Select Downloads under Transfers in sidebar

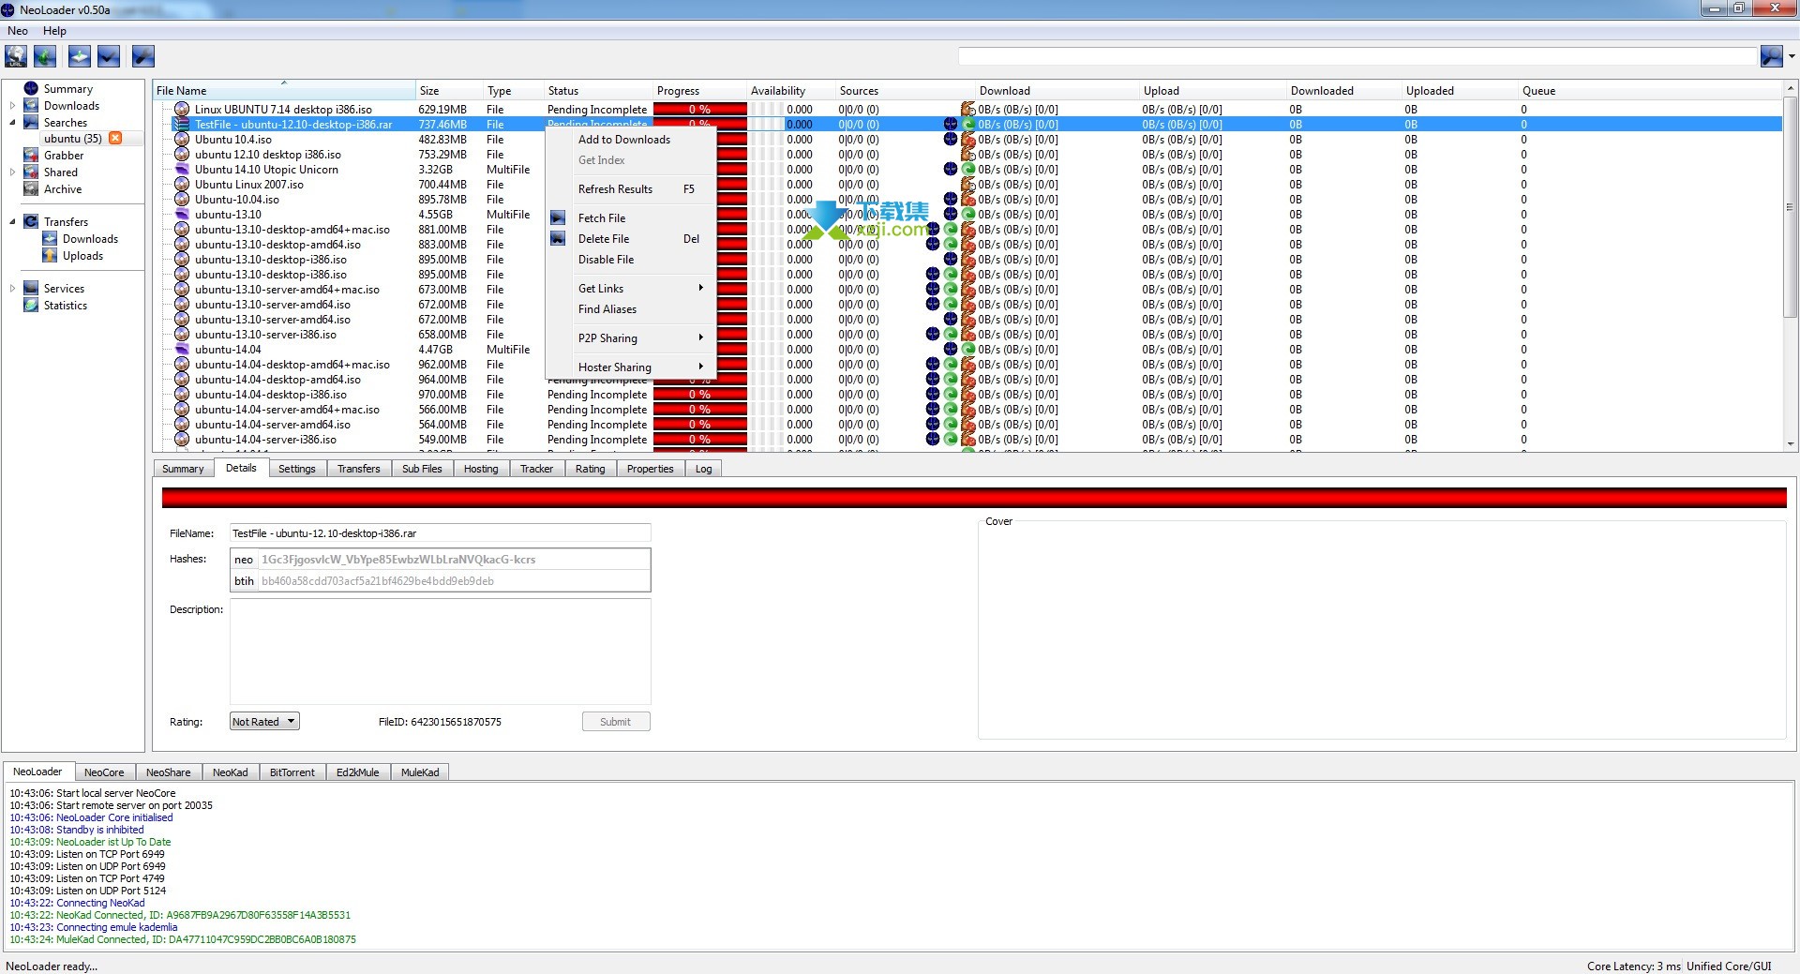coord(90,239)
